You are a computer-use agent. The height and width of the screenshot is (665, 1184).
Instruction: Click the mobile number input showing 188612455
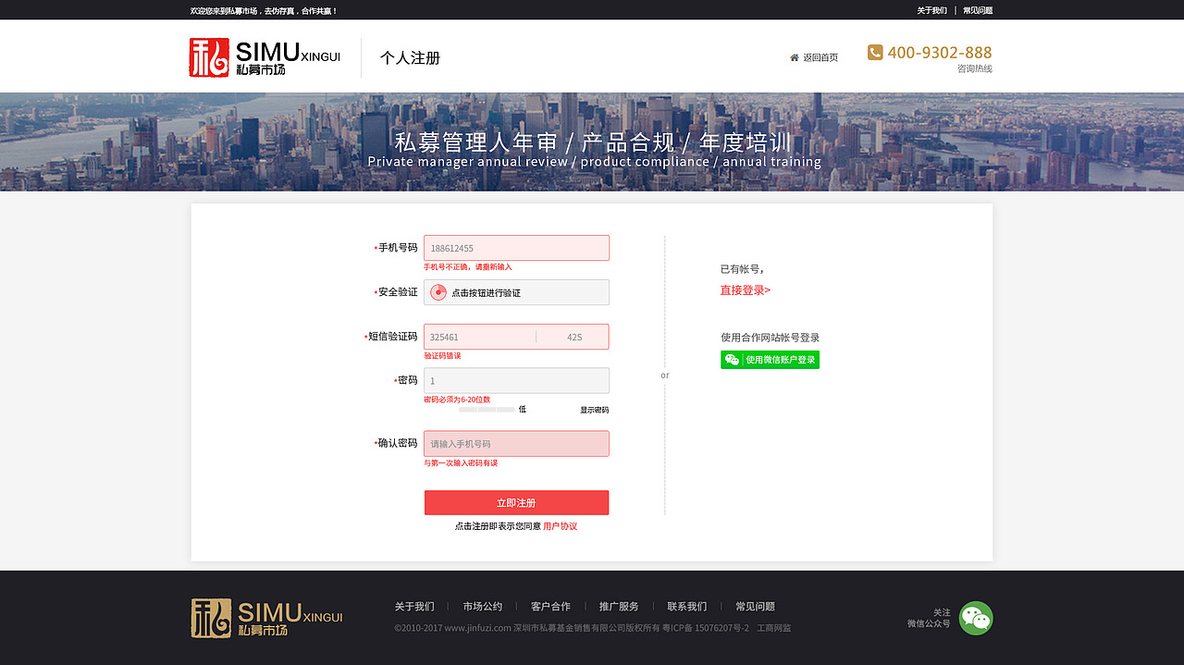tap(516, 247)
